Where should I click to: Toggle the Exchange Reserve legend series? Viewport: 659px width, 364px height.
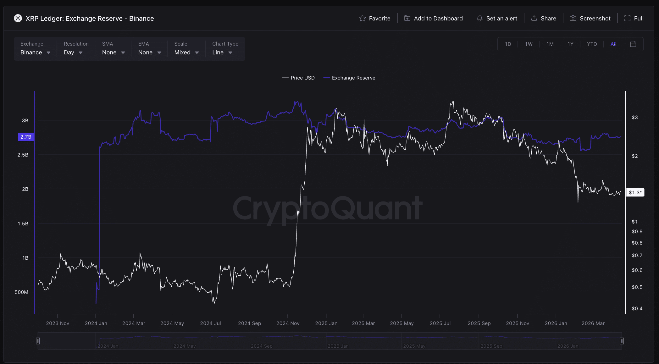point(349,78)
